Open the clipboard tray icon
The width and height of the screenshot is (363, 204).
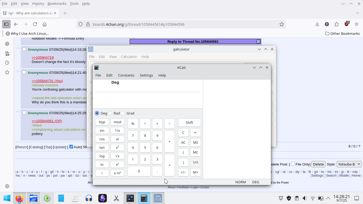tap(297, 198)
